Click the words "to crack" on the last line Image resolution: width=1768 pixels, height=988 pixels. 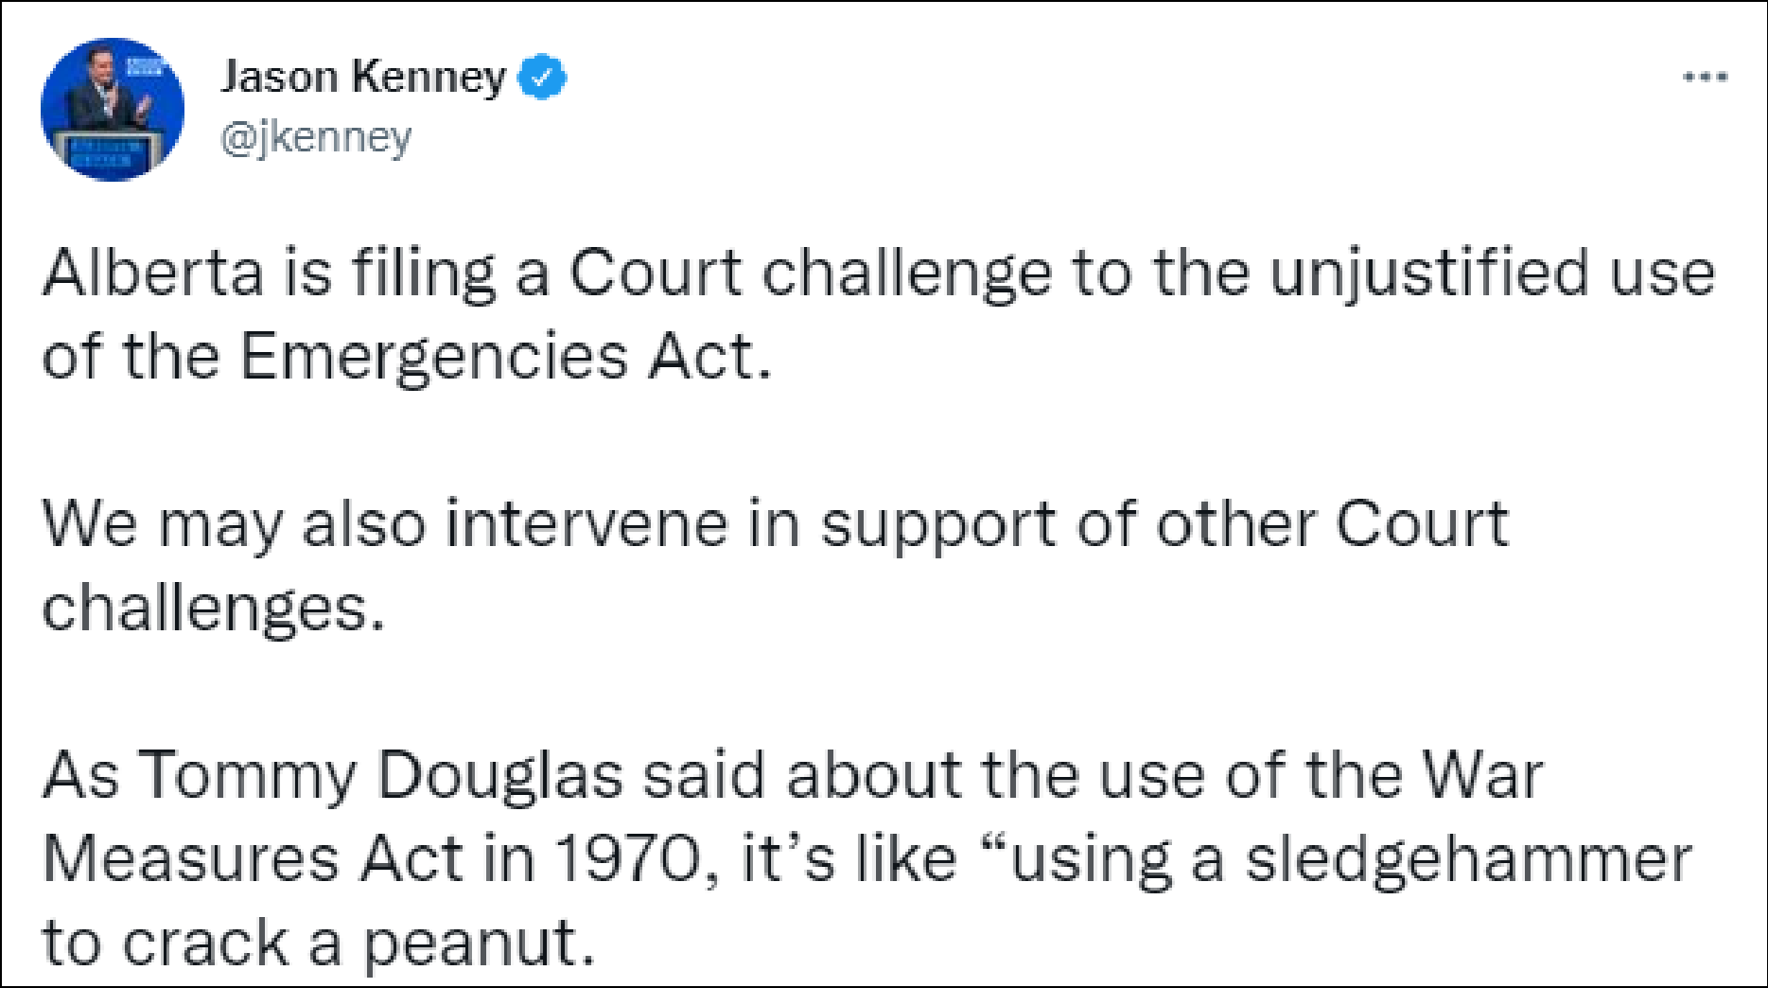166,944
